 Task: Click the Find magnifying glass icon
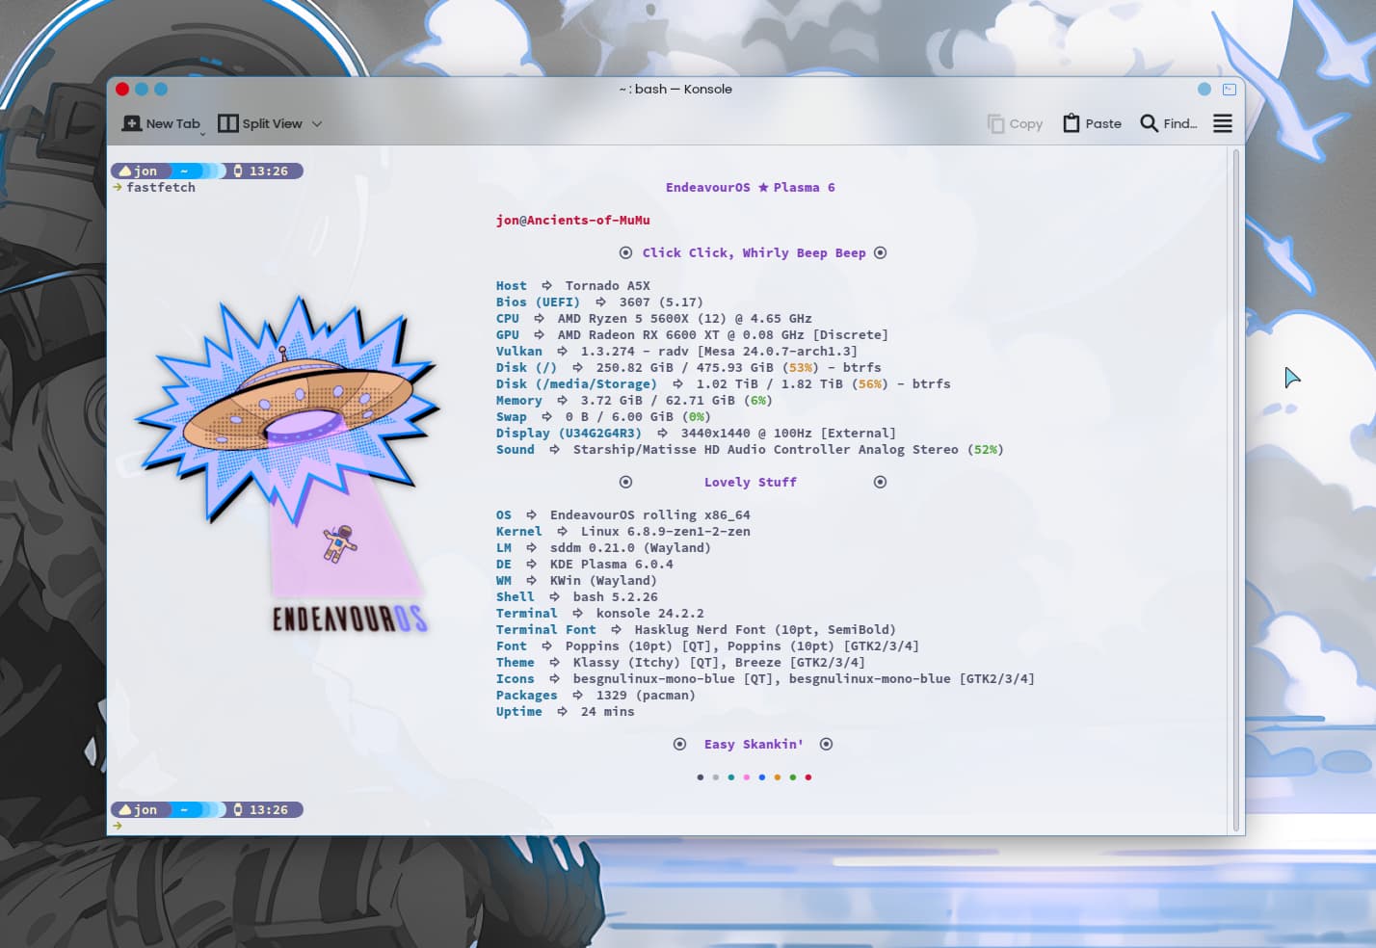1149,123
